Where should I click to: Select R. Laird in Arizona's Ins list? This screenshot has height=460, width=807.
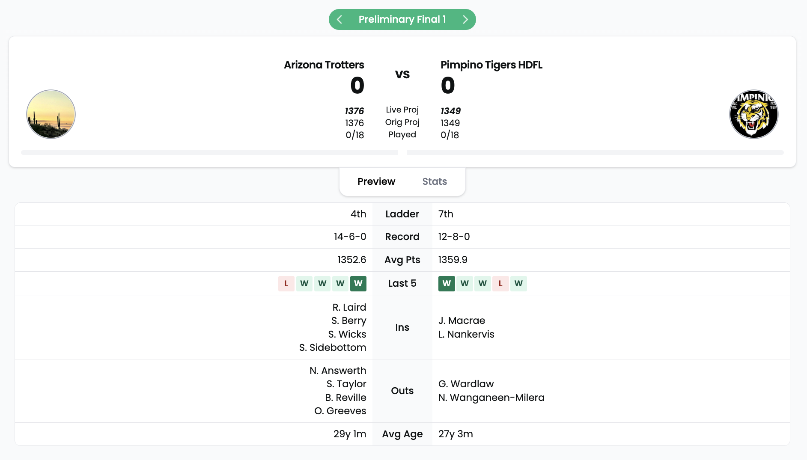coord(349,307)
